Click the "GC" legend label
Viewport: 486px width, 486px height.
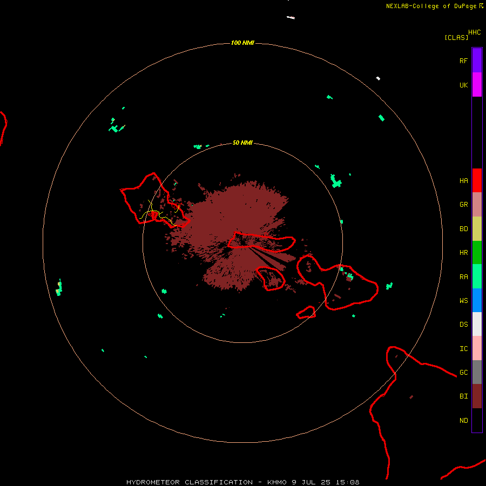coord(463,373)
